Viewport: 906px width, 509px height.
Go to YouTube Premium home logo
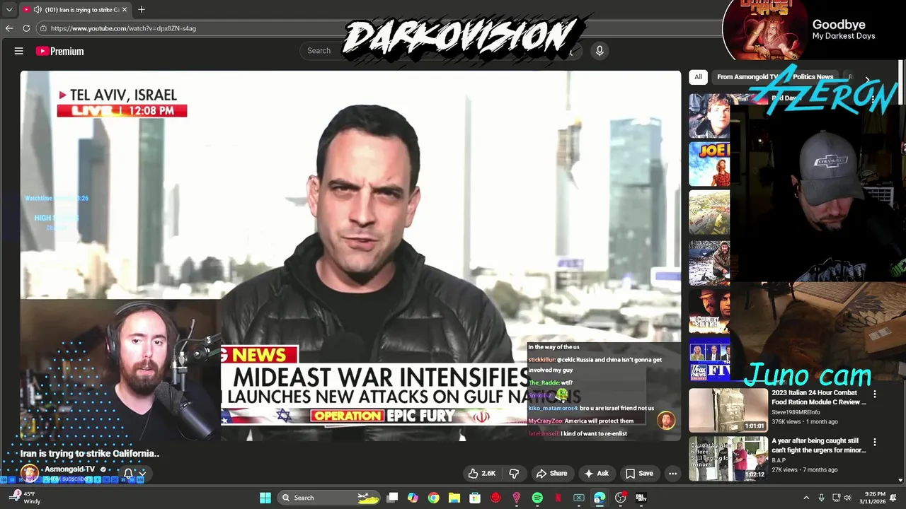coord(60,51)
